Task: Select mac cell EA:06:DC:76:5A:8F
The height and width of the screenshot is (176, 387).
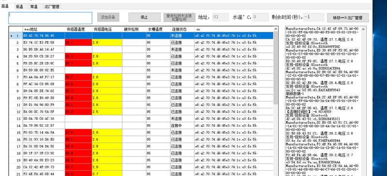Action: (x=44, y=112)
